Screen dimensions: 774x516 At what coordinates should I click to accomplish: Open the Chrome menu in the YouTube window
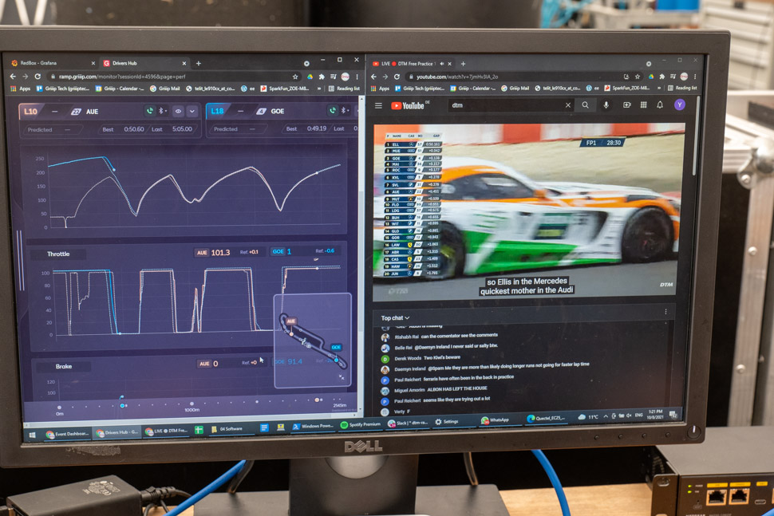(695, 77)
